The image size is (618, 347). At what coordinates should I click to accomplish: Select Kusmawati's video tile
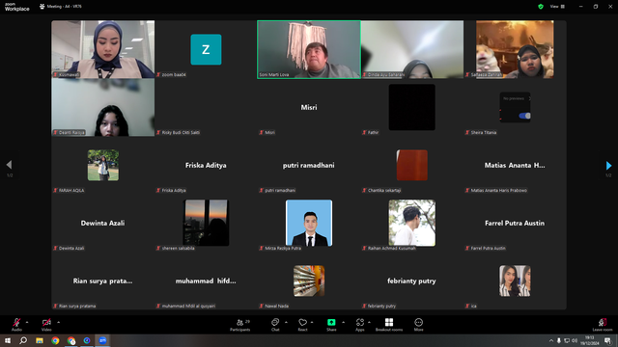click(x=103, y=49)
